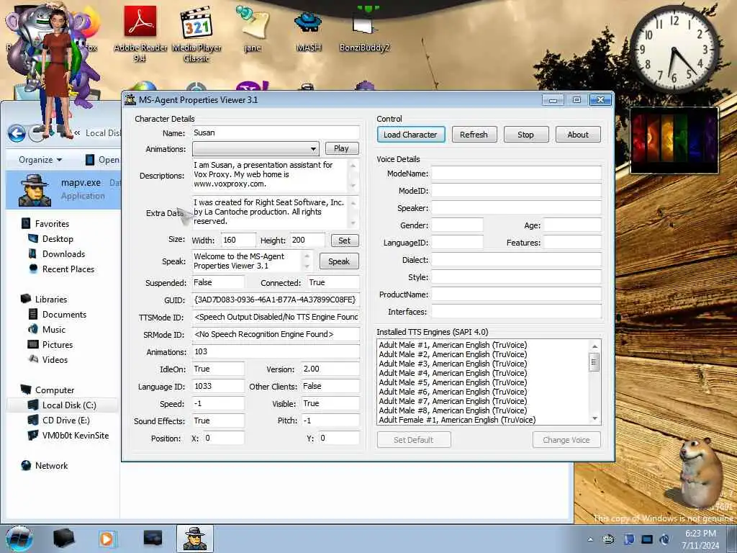This screenshot has width=737, height=553.
Task: Click the Refresh button
Action: pos(474,135)
